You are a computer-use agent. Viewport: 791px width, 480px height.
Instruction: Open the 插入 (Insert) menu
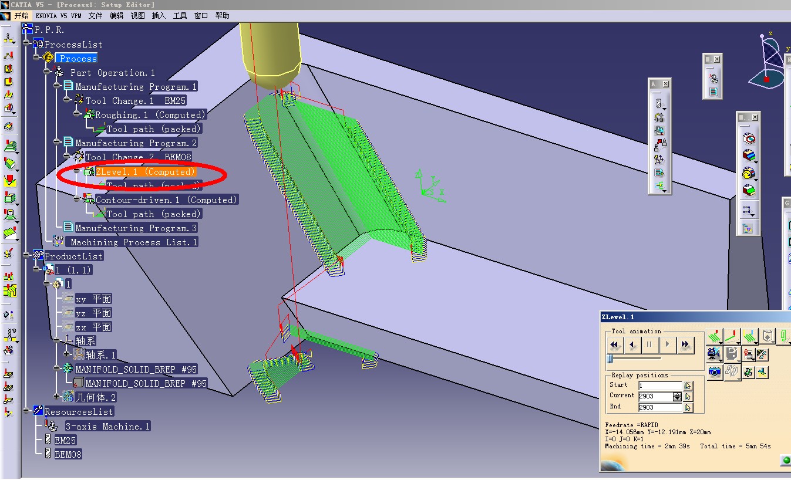(x=159, y=16)
